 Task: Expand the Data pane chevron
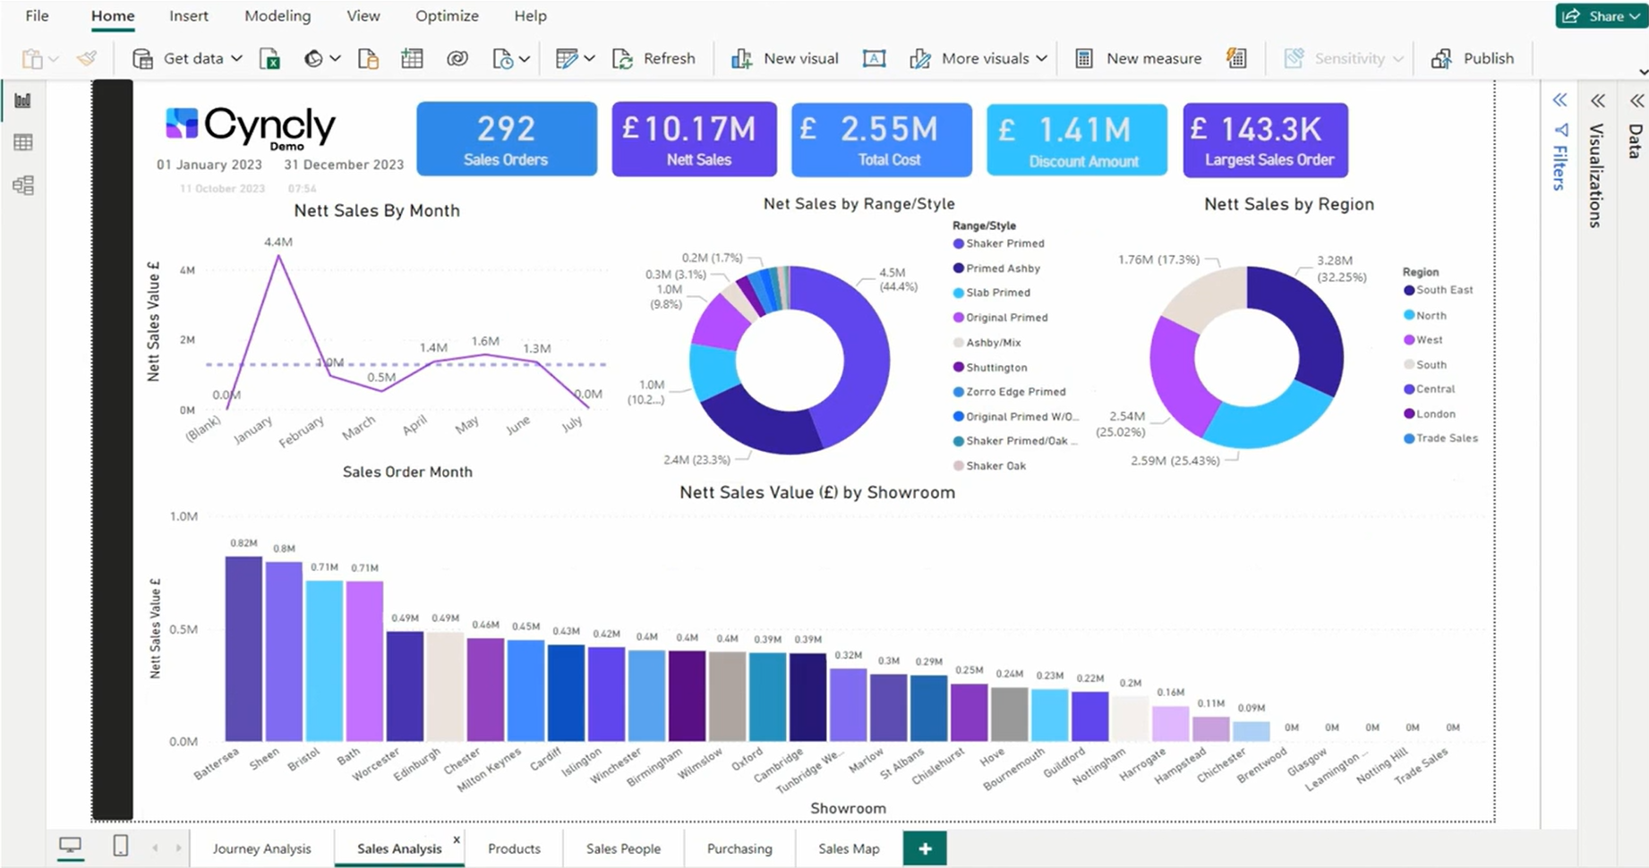point(1637,100)
